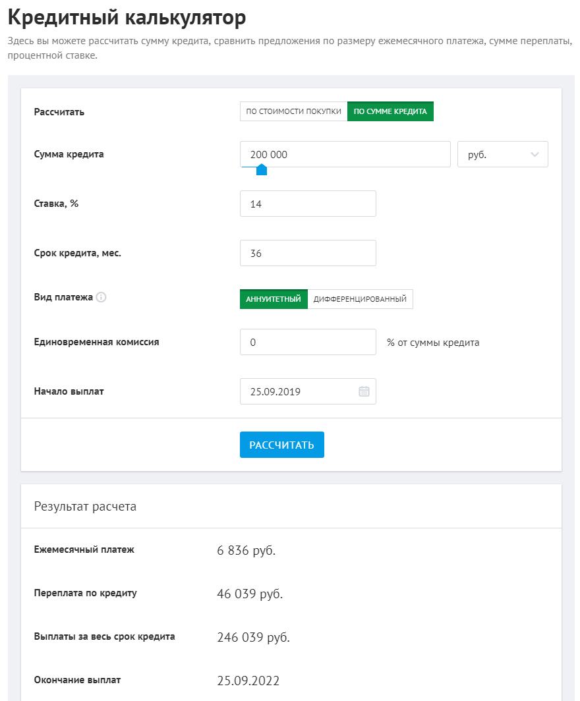Screen dimensions: 580x701
Task: Select the По стоимости покупки option
Action: tap(293, 111)
